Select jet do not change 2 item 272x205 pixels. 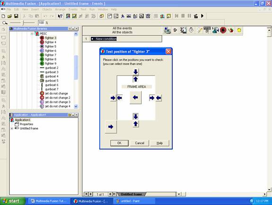point(58,98)
